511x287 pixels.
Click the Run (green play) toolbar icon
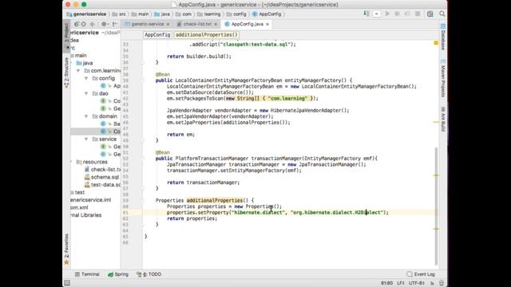[x=387, y=14]
